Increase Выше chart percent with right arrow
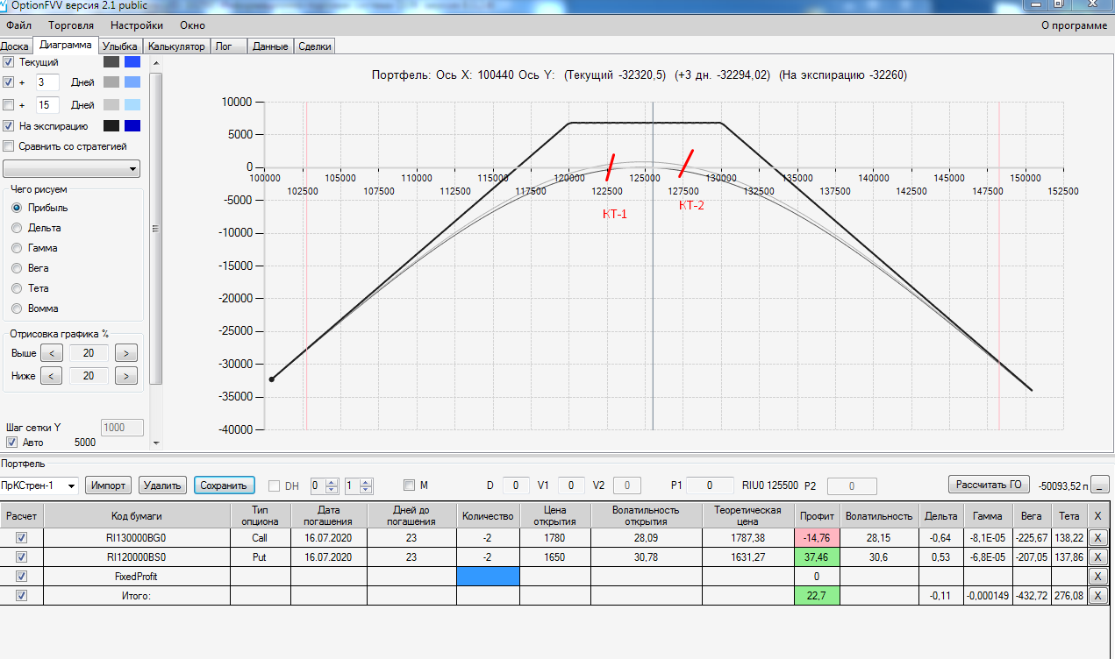The width and height of the screenshot is (1115, 659). [x=126, y=353]
